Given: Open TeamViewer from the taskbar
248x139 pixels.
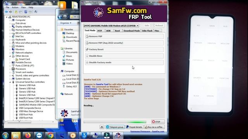Looking at the screenshot, I should 39,136.
